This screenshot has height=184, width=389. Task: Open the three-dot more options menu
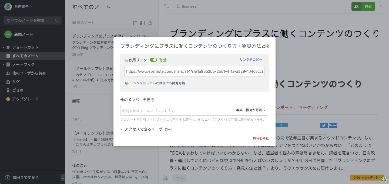[x=381, y=7]
